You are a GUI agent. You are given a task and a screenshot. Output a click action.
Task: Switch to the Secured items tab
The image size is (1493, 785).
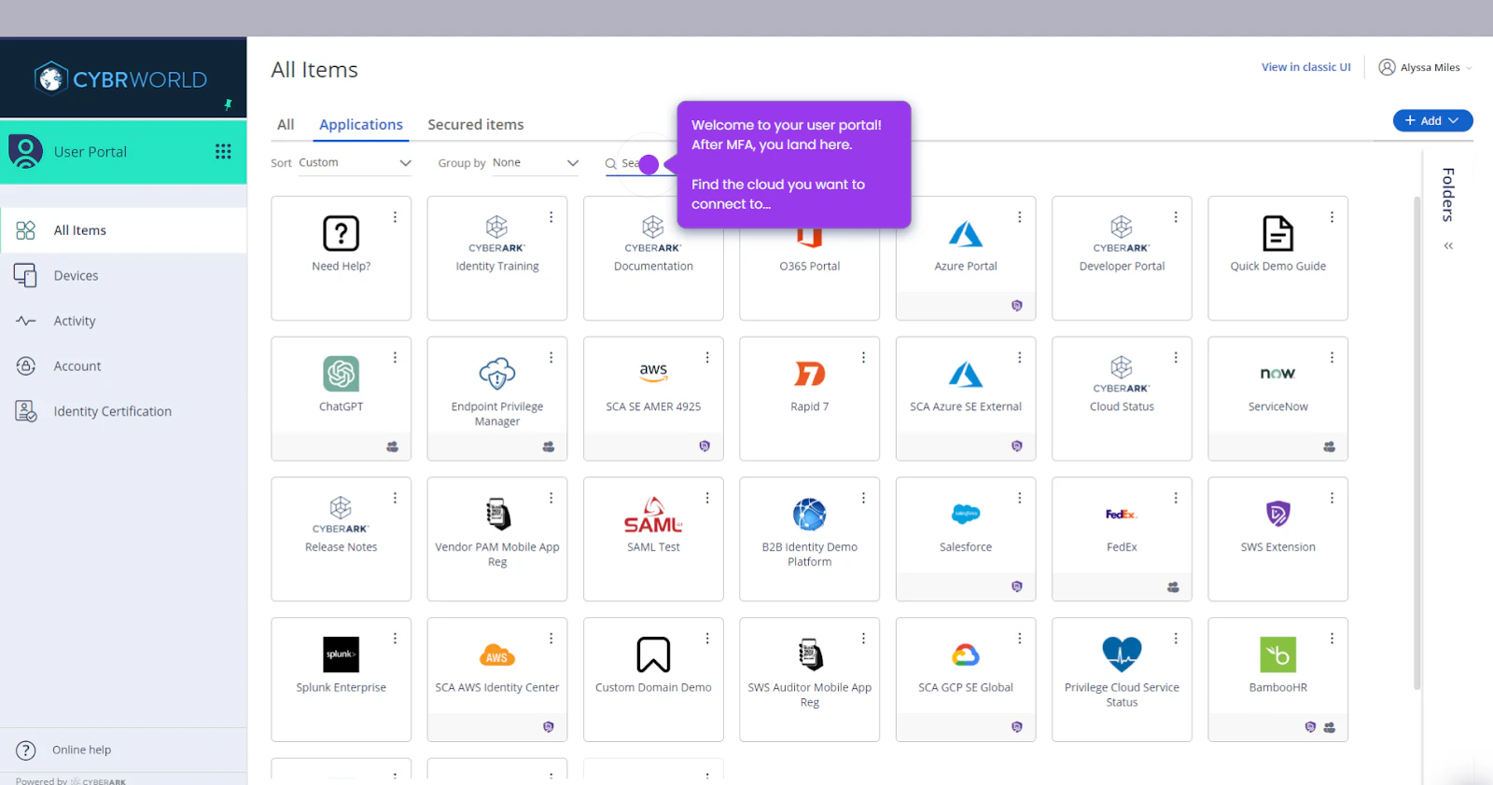click(x=476, y=124)
